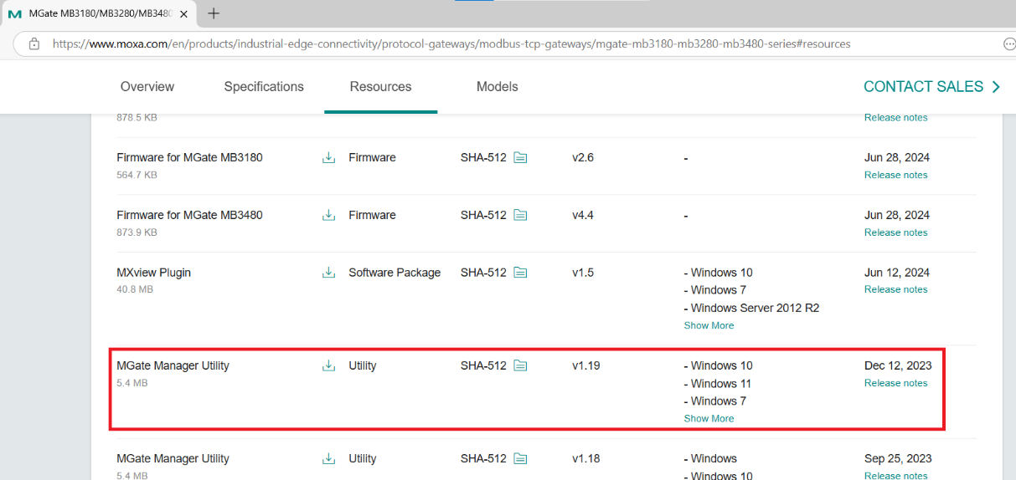Screen dimensions: 1016x480
Task: Click date 'Sep 25, 2023'
Action: click(898, 458)
